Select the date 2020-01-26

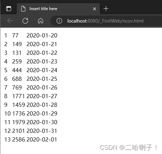coord(42,87)
